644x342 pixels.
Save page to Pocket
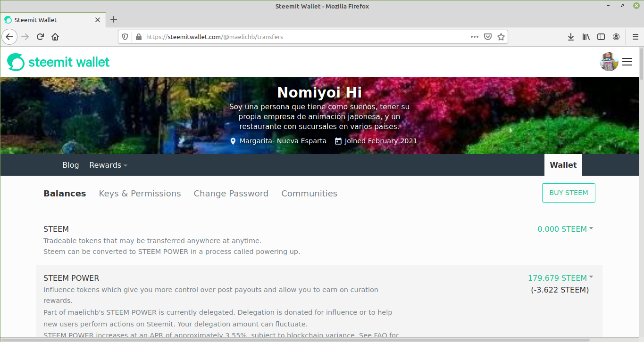click(x=488, y=37)
